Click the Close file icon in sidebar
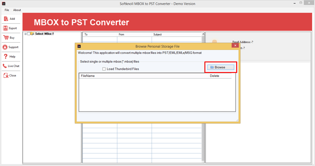 click(6, 76)
